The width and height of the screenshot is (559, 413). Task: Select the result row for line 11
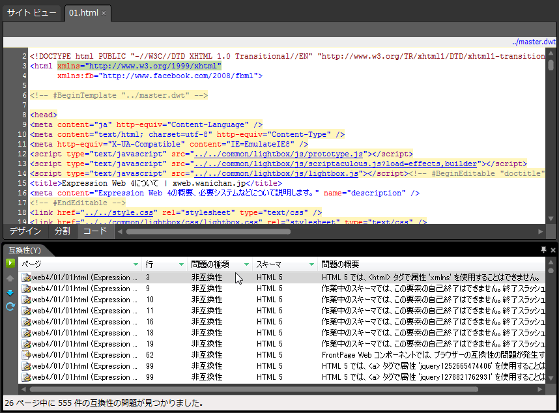pos(282,311)
